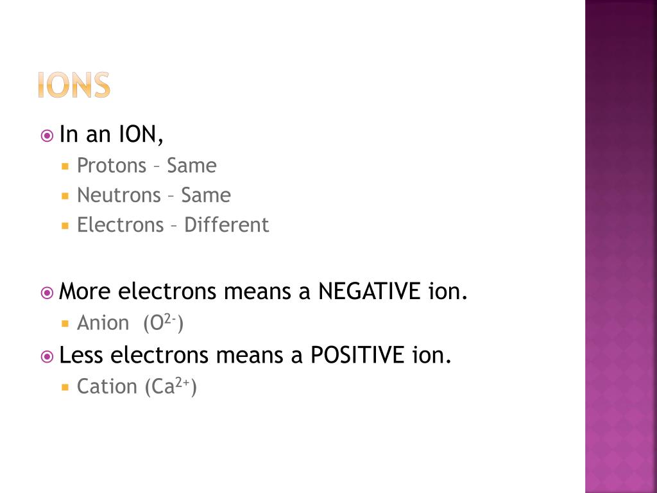Image resolution: width=657 pixels, height=493 pixels.
Task: Click the "Neutrons – Same" text
Action: [153, 195]
